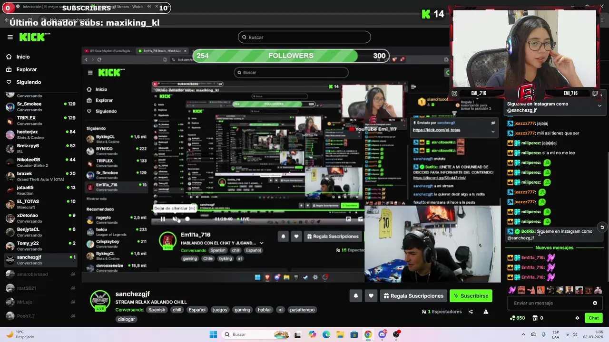Click the Windows taskbar Buscar search box
Viewport: 609px width, 342px height.
click(256, 334)
